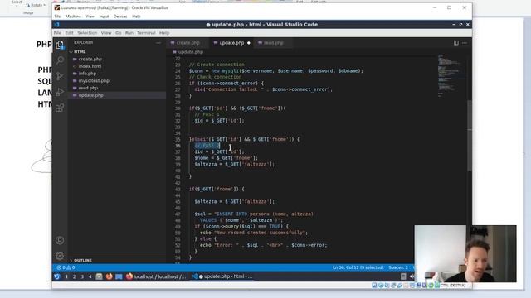
Task: Open the Go menu
Action: 118,33
